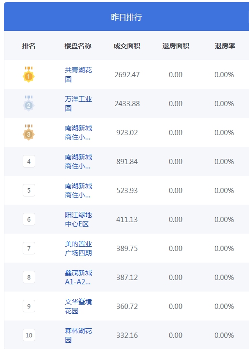Viewport: 249px width, 349px height.
Task: Open the 共青湖花园 property link
Action: [78, 74]
